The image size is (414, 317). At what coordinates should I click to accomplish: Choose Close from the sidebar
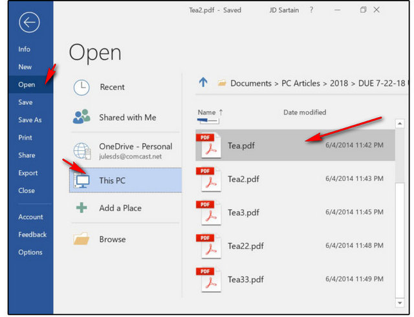(x=27, y=190)
